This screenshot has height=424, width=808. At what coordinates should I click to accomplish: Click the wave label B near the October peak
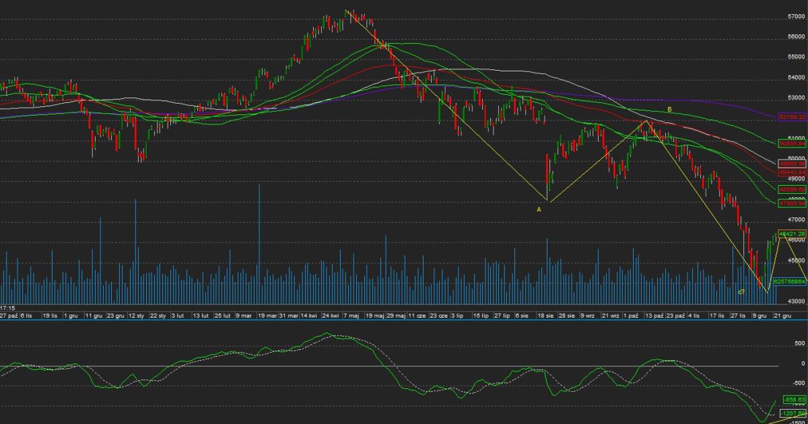(x=669, y=109)
